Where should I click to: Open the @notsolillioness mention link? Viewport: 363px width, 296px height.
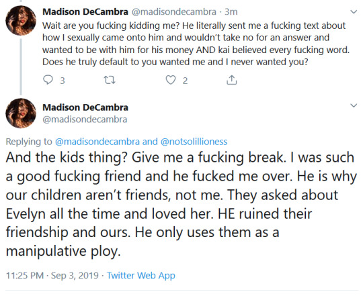coord(194,142)
